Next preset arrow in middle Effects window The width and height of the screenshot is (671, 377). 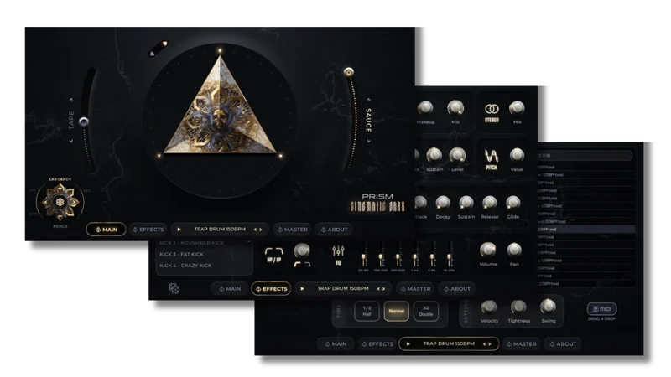click(383, 288)
